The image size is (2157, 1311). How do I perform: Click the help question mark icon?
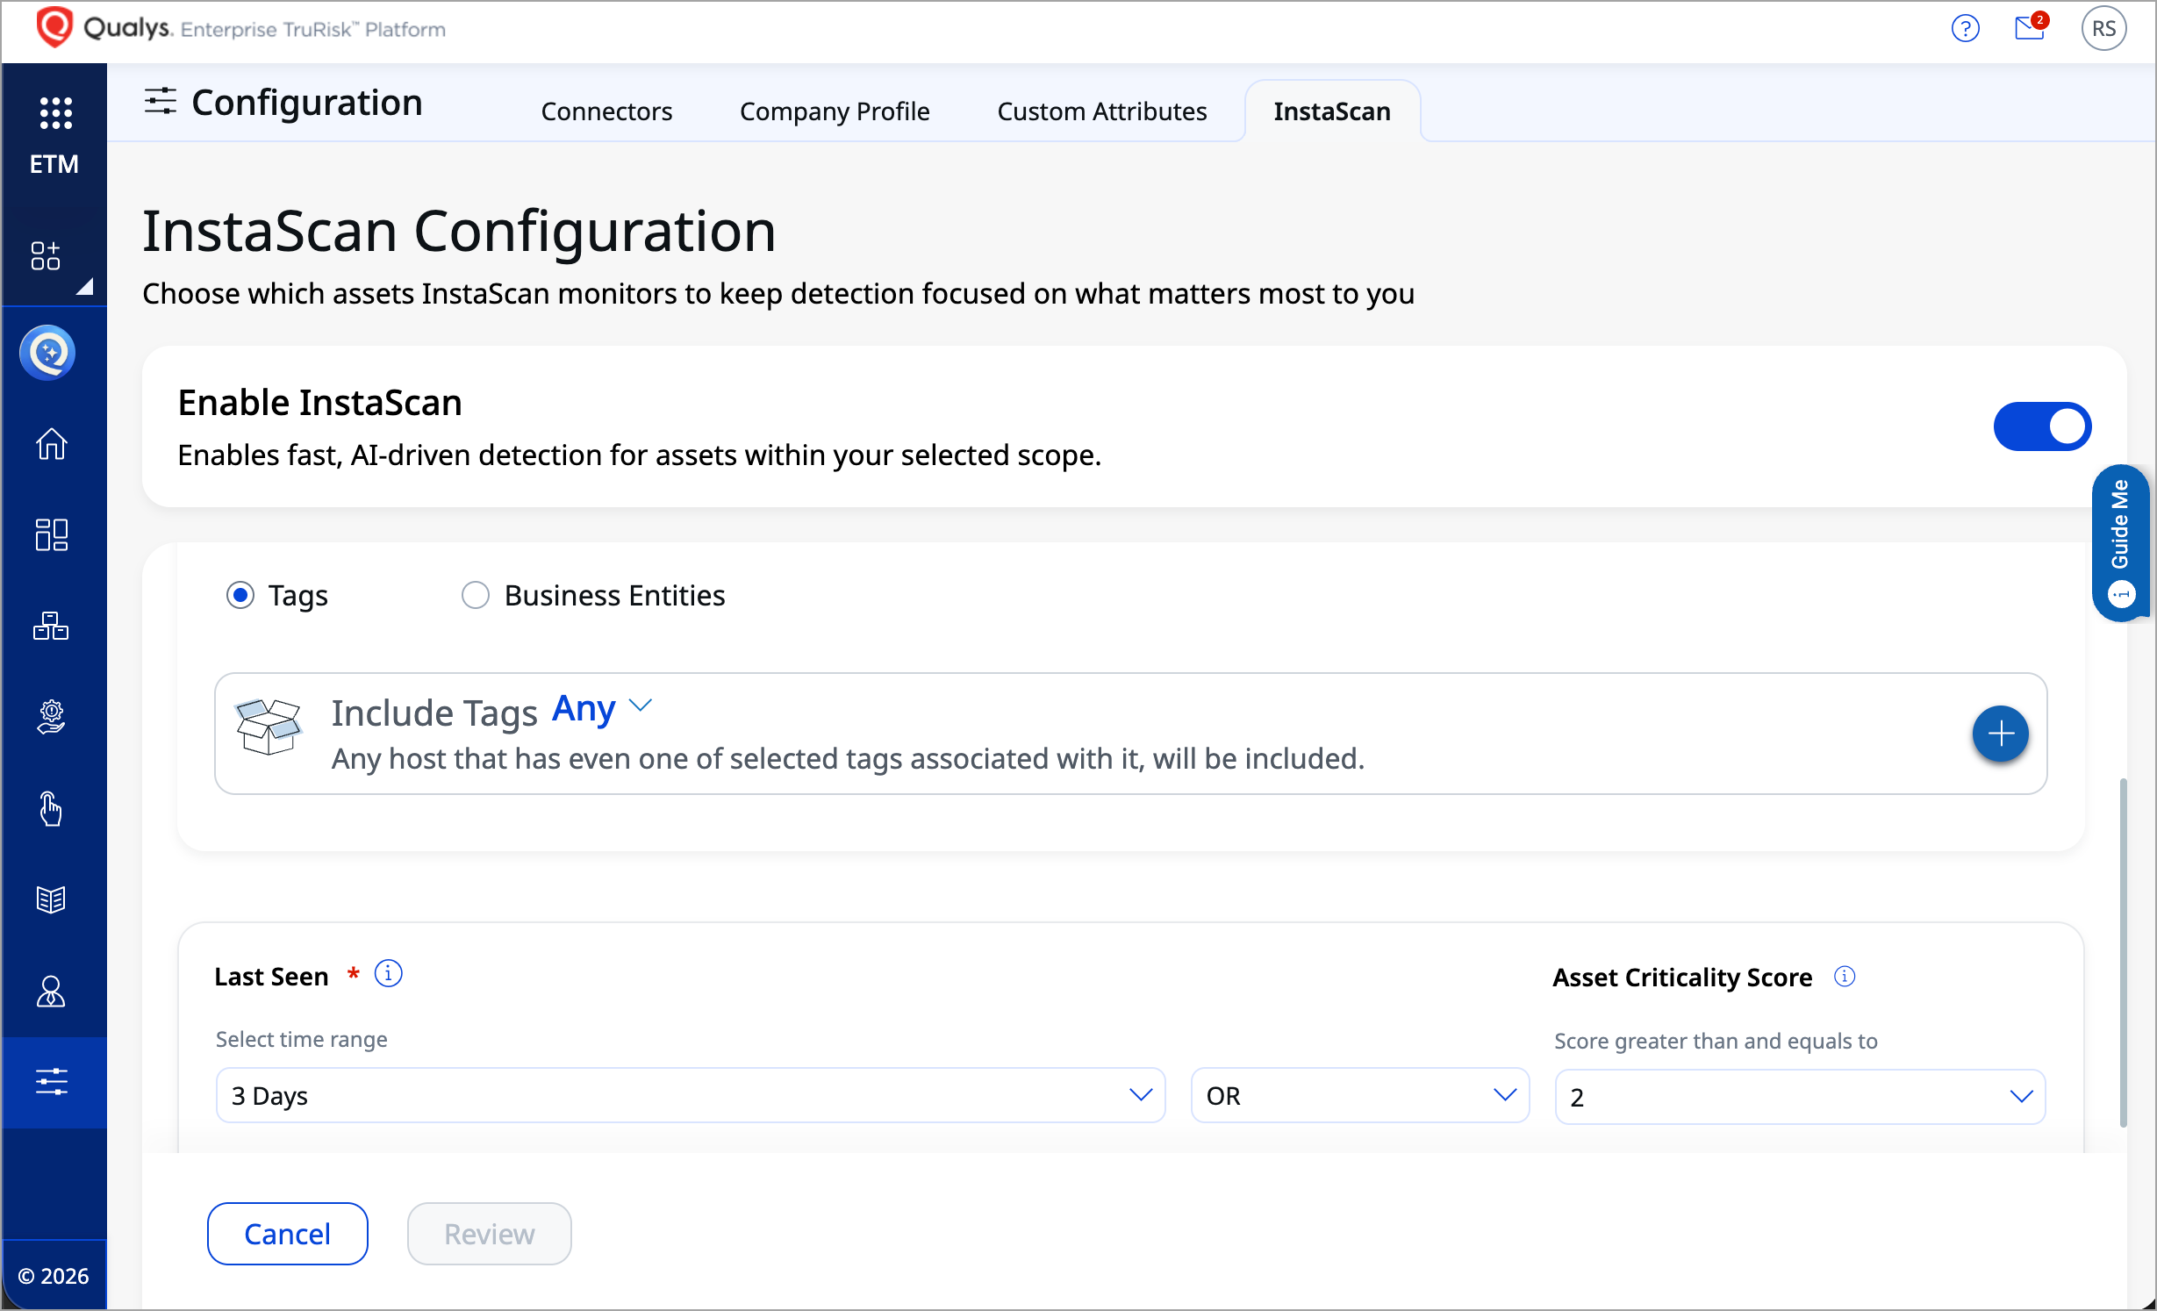[1965, 29]
